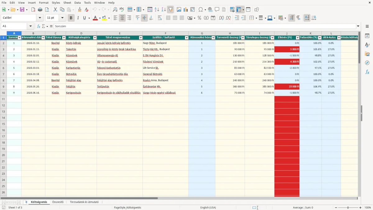Open the Sheet menu
This screenshot has height=210, width=373.
click(x=67, y=2)
